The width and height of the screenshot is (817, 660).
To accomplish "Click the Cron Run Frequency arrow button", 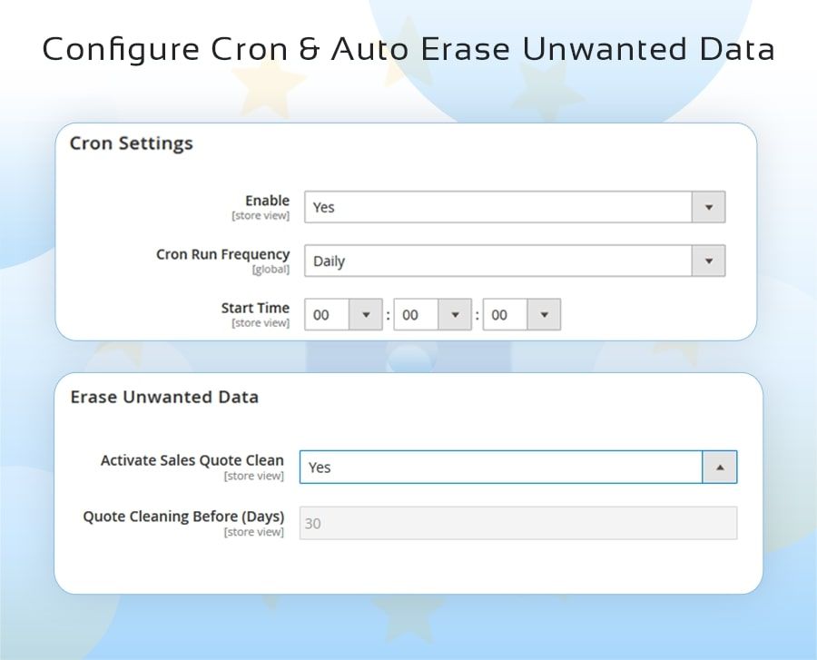I will coord(708,261).
